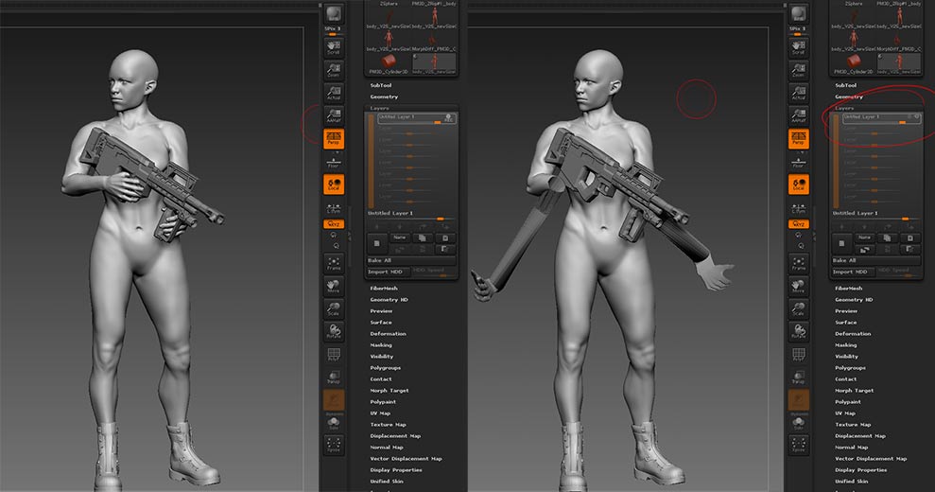This screenshot has width=935, height=492.
Task: Click Xpose icon in left view's shelf
Action: 334,445
